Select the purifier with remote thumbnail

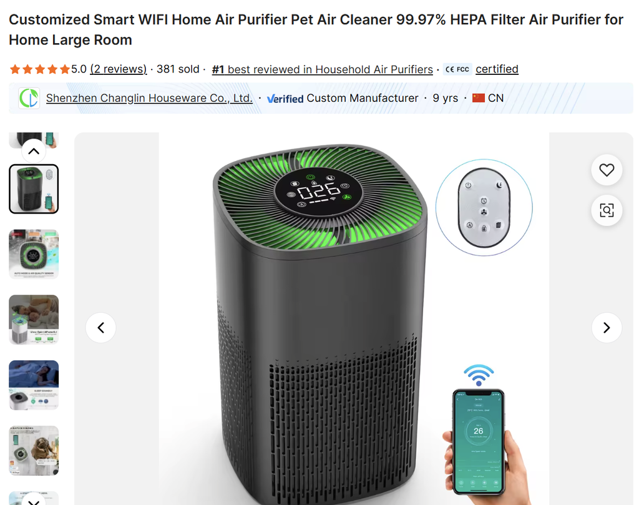[34, 189]
